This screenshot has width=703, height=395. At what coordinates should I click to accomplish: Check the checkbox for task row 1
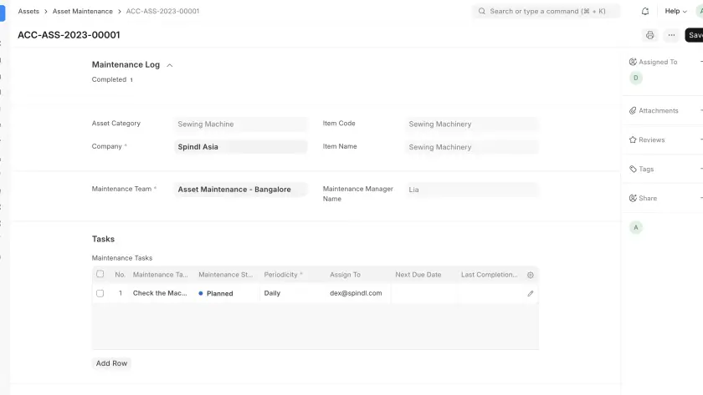click(x=100, y=294)
